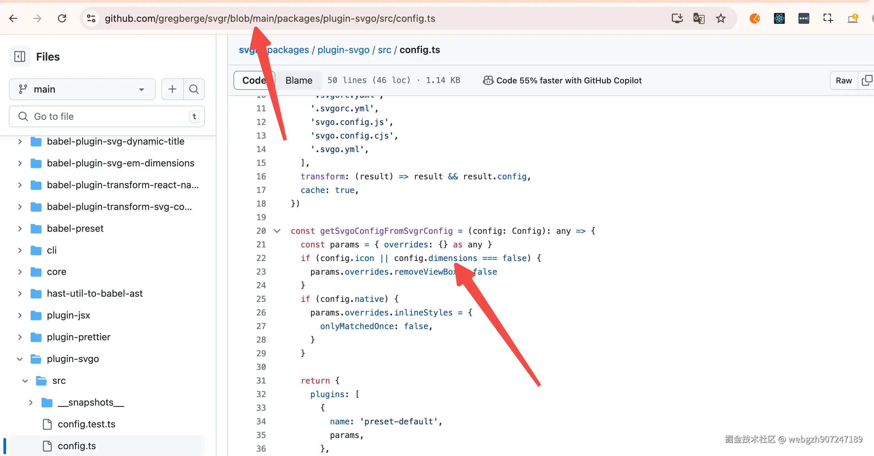The width and height of the screenshot is (874, 456).
Task: Open config.test.ts in file tree
Action: pyautogui.click(x=86, y=424)
